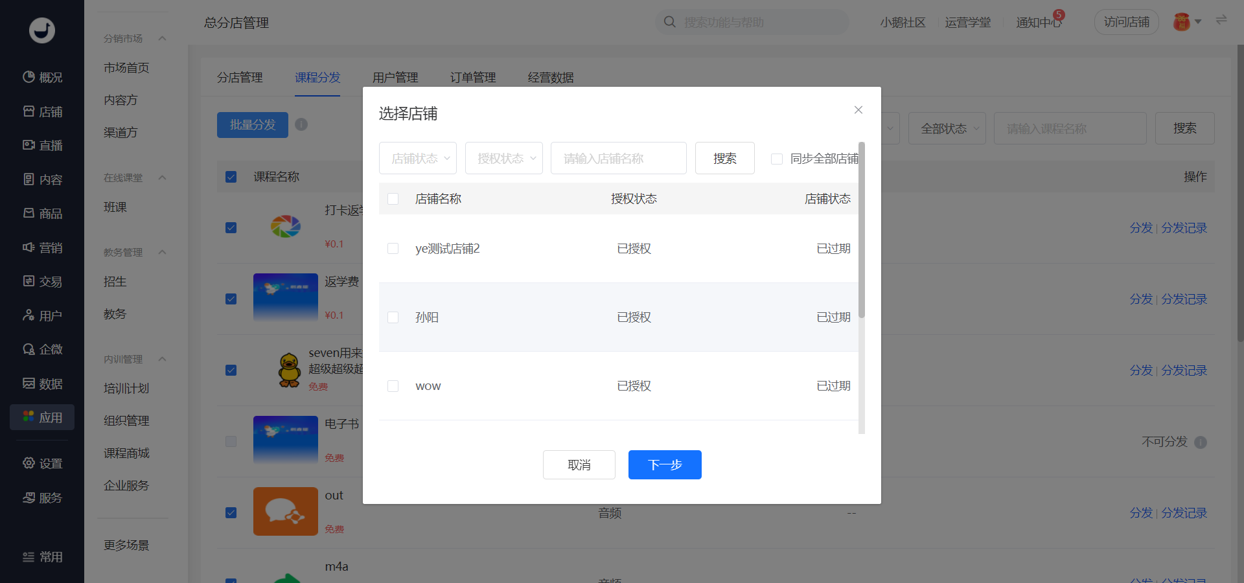This screenshot has height=583, width=1244.
Task: Open the 全部状态 filter dropdown
Action: point(947,128)
